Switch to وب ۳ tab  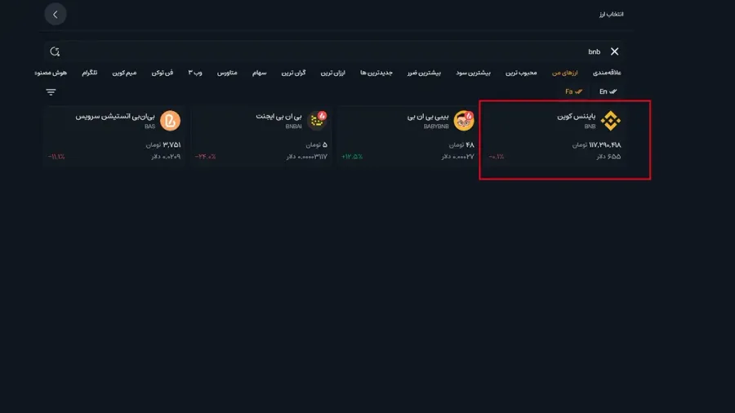(x=195, y=73)
